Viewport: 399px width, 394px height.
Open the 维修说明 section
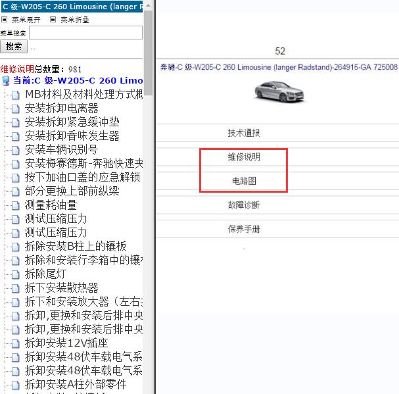click(244, 157)
